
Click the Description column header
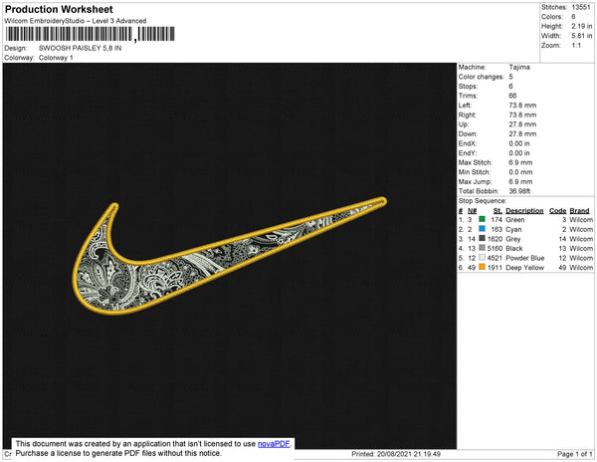tap(524, 211)
